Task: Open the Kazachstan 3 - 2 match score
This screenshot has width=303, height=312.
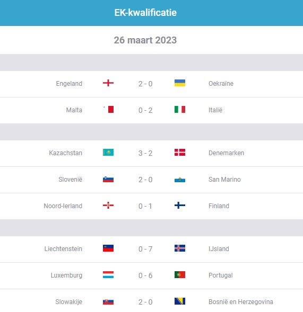Action: (145, 153)
